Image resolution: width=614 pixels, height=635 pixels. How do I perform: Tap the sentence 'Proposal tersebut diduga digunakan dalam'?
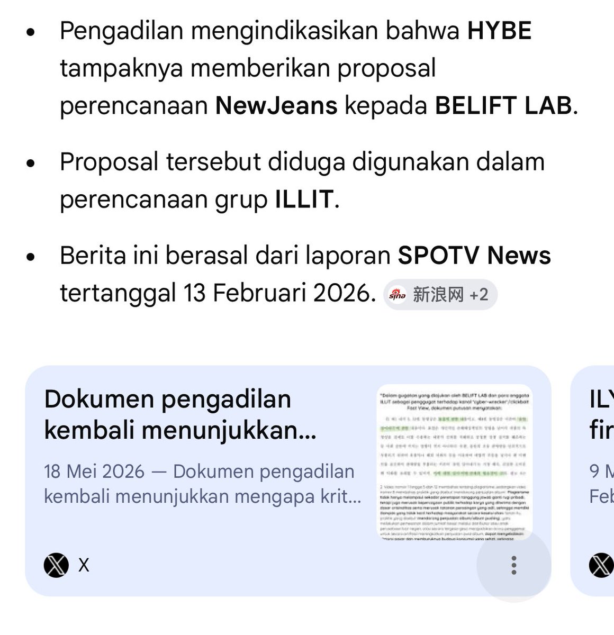pyautogui.click(x=302, y=162)
